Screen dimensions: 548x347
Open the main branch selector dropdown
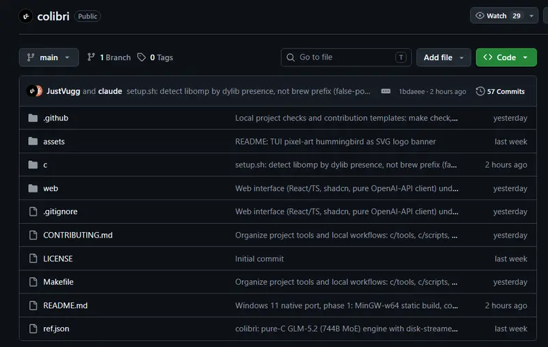[x=49, y=57]
